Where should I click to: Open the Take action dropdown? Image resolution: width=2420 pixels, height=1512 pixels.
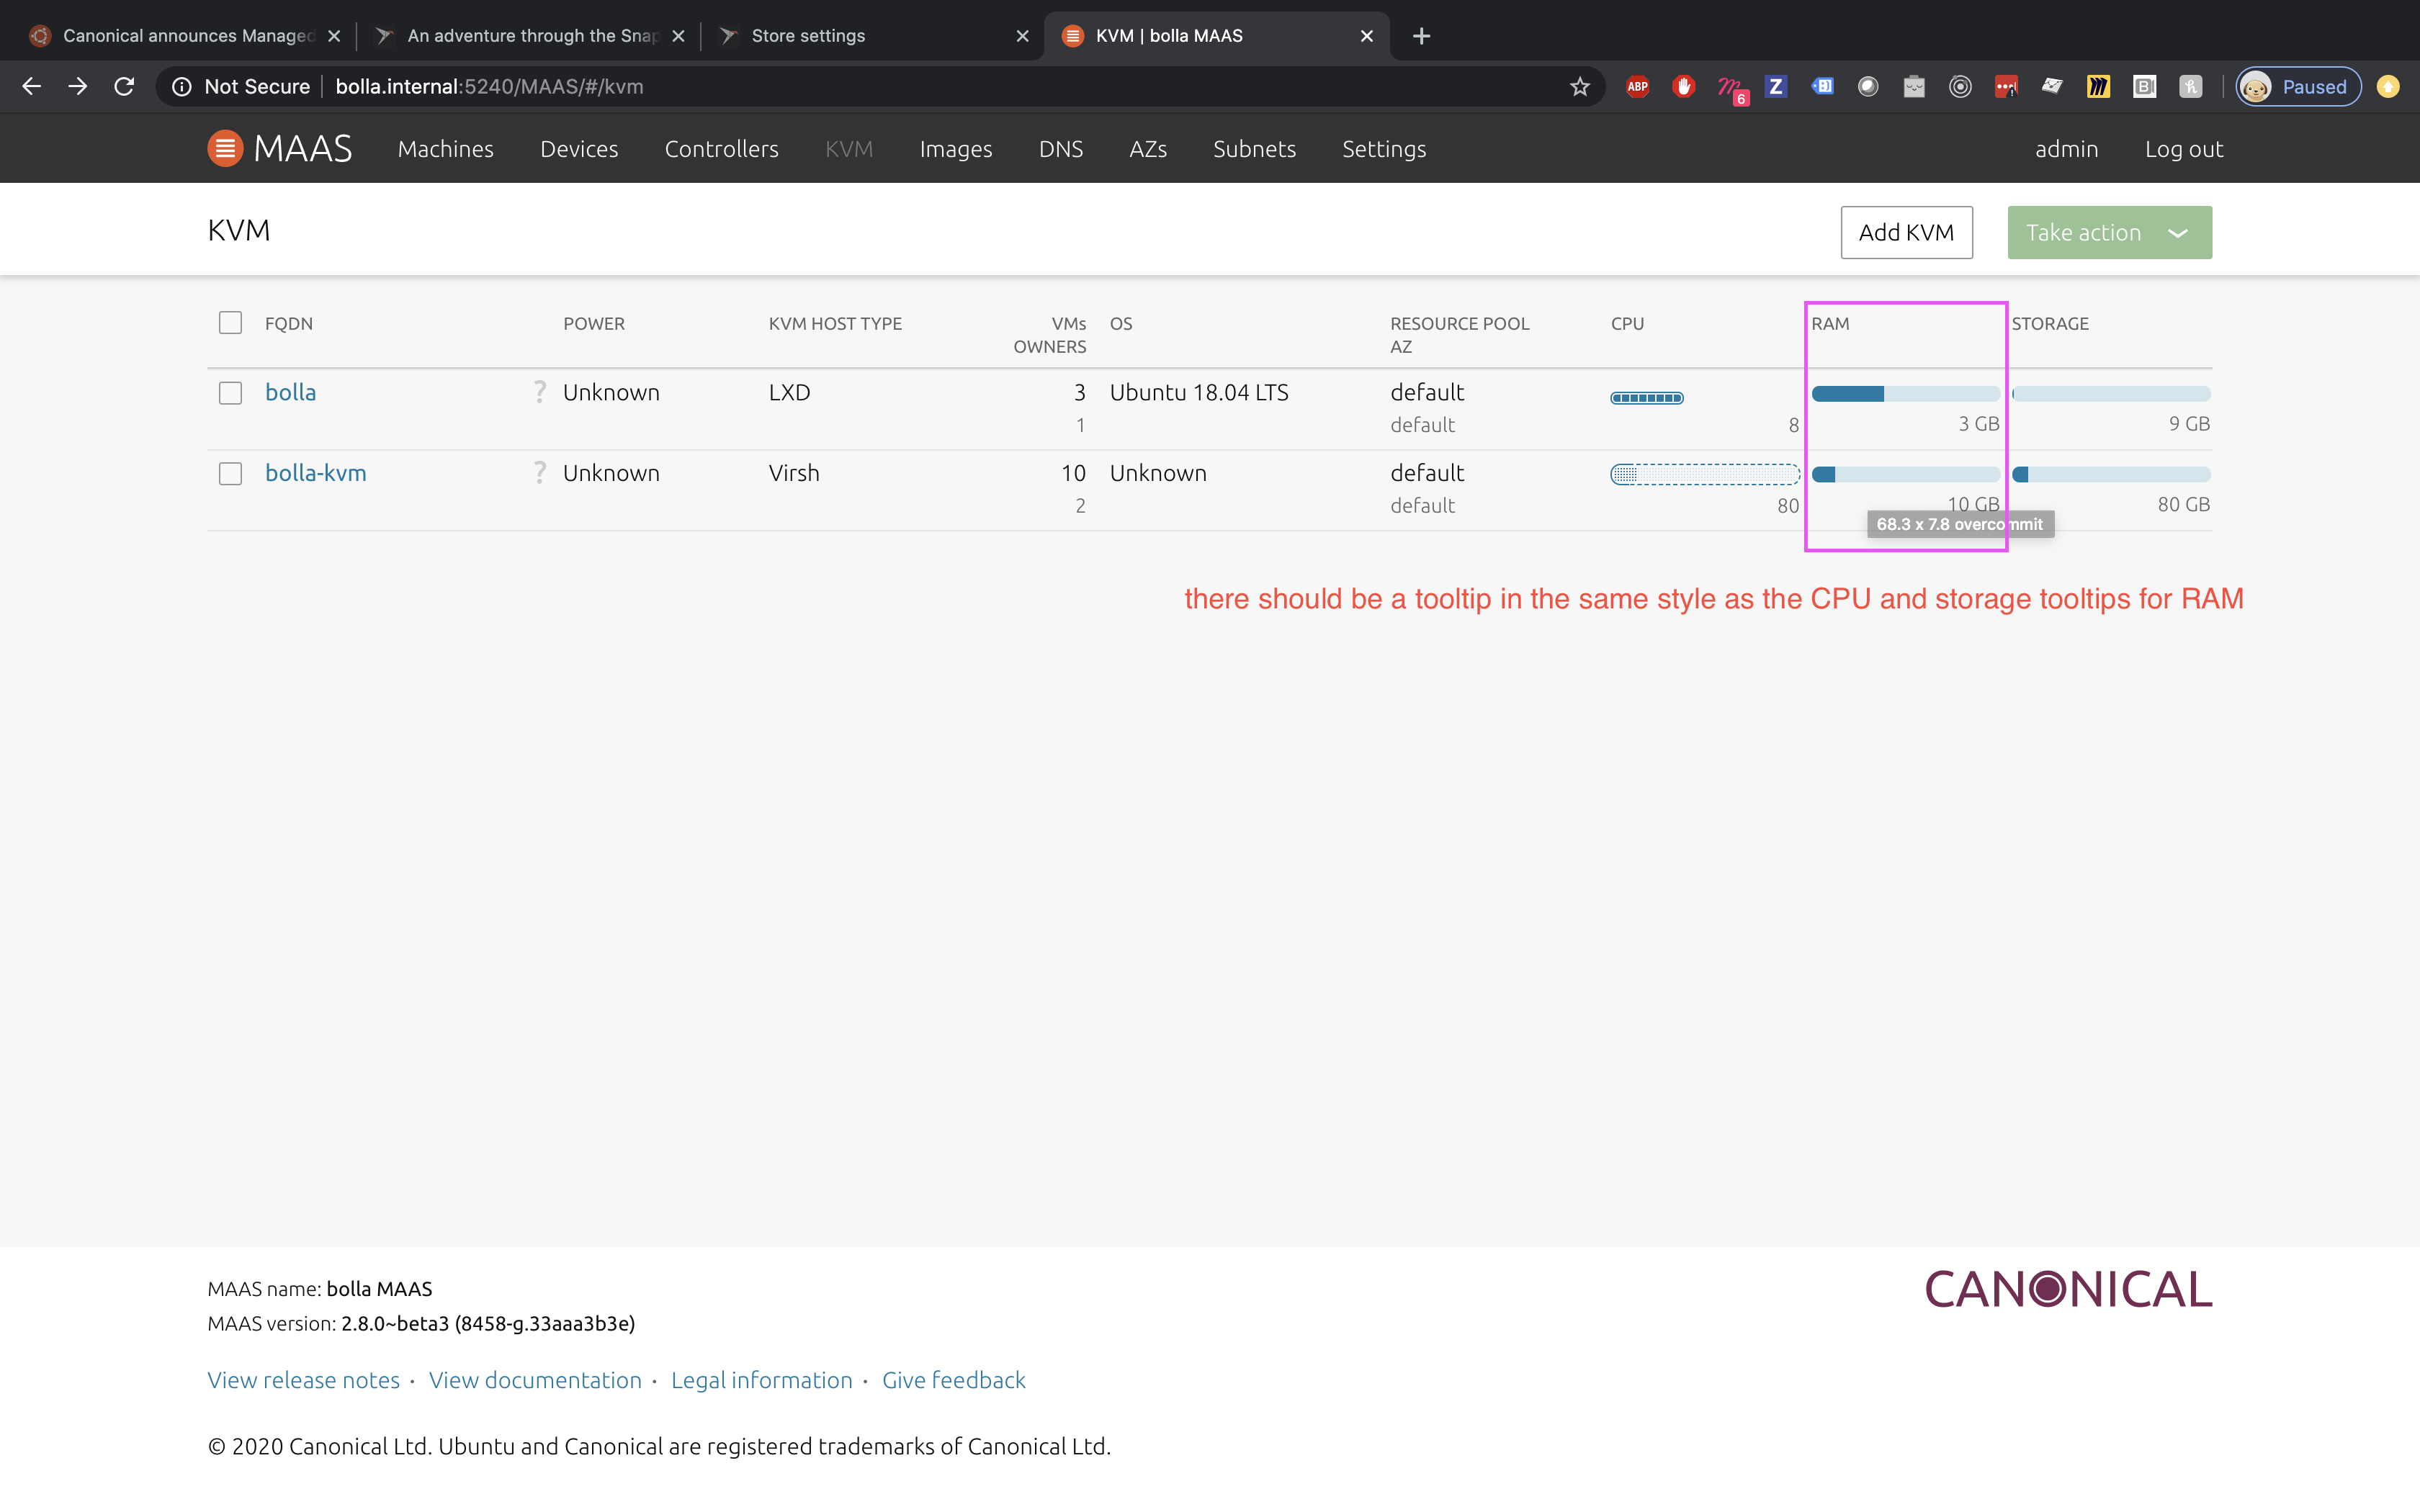point(2109,232)
